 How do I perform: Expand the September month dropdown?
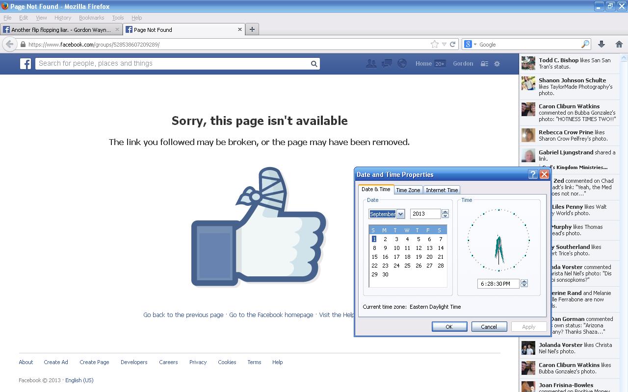pos(400,214)
